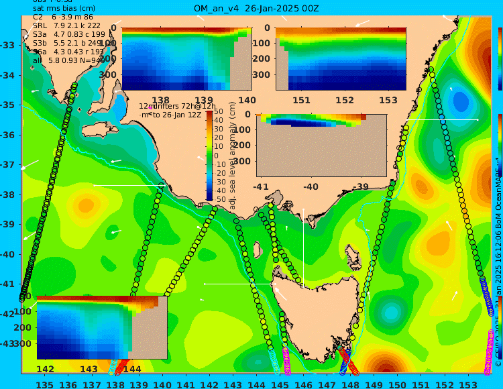Click the "152" label under the top-right inset
Screen dimensions: 503x389
point(345,101)
